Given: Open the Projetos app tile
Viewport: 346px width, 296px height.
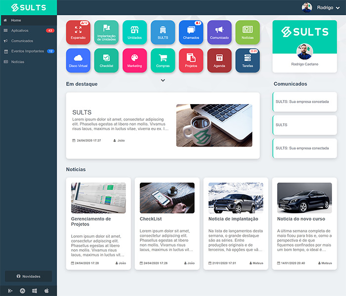Looking at the screenshot, I should tap(191, 61).
